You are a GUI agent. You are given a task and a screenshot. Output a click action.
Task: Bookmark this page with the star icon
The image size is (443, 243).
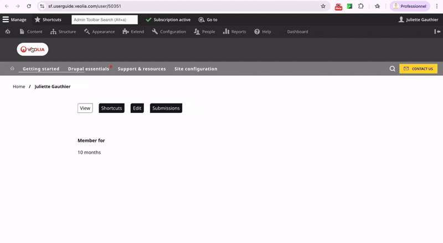(x=323, y=6)
